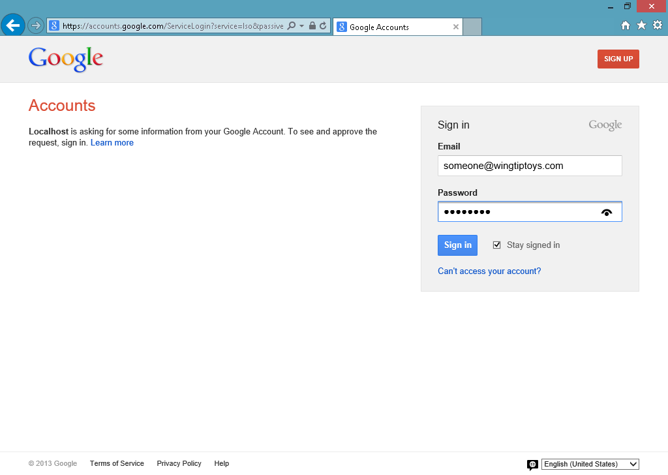Click the SIGN UP button
This screenshot has height=475, width=668.
(618, 59)
